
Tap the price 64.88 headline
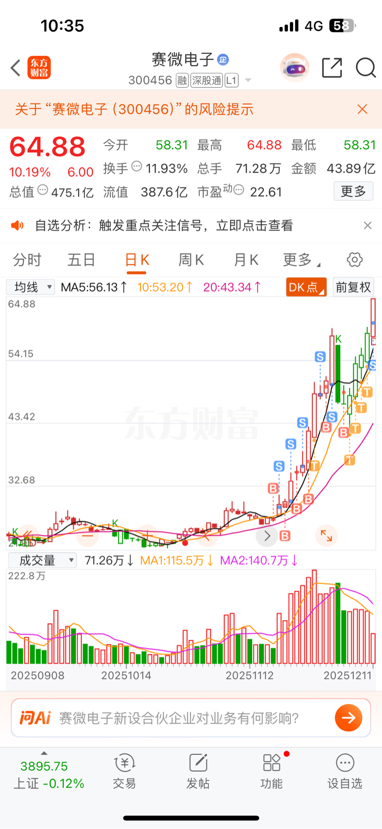(47, 147)
